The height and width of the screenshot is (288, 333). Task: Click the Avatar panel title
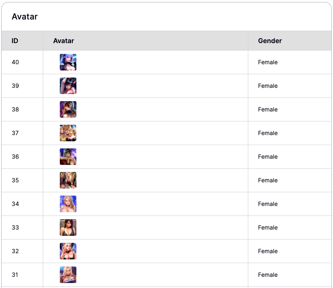coord(24,17)
